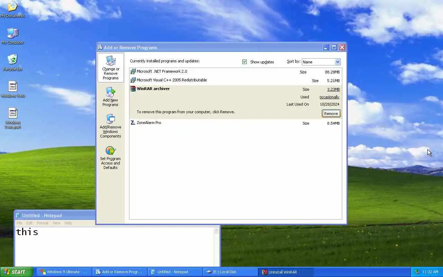Open Add/Remove Windows Components icon

pos(110,119)
